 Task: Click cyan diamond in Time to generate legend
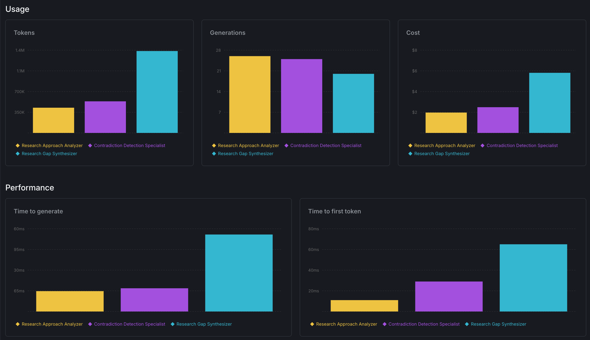(173, 324)
